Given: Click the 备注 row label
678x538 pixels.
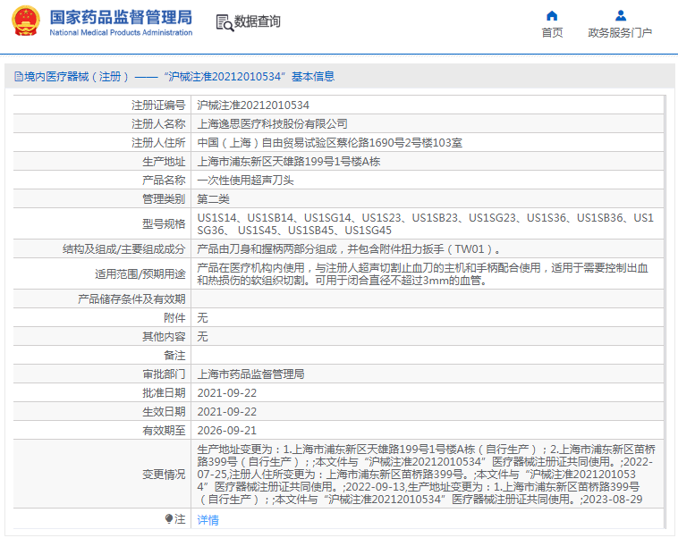Looking at the screenshot, I should click(x=174, y=355).
